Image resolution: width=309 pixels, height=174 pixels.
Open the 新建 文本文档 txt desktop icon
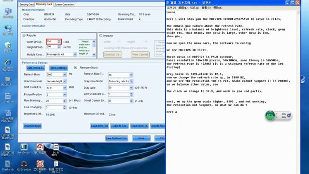click(56, 167)
